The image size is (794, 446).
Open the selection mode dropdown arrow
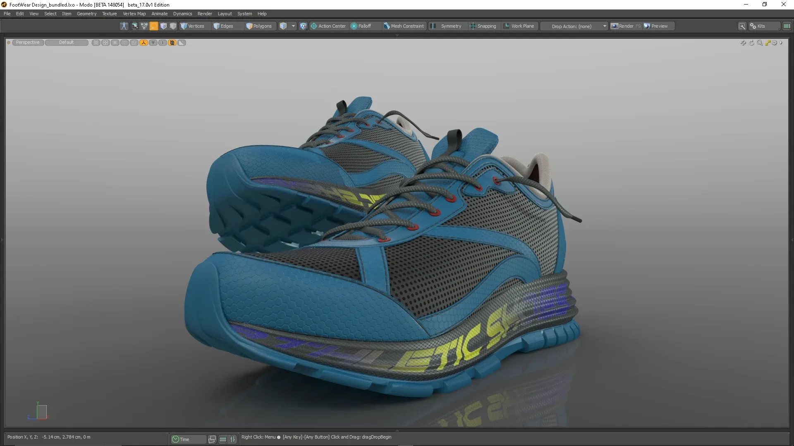pyautogui.click(x=293, y=26)
